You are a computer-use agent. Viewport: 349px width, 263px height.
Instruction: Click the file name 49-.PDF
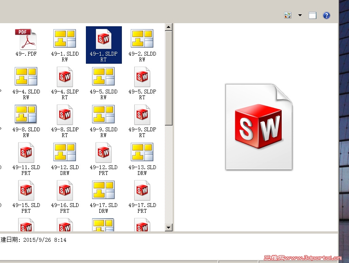[x=26, y=54]
